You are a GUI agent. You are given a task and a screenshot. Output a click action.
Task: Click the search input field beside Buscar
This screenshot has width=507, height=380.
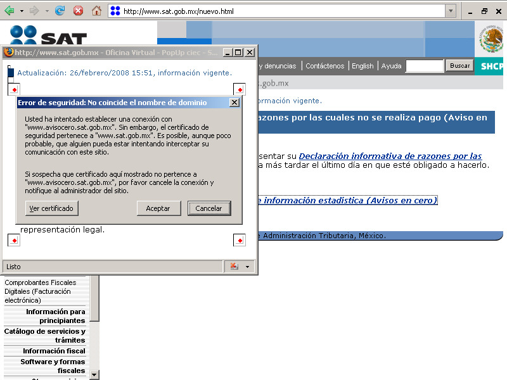[x=425, y=66]
